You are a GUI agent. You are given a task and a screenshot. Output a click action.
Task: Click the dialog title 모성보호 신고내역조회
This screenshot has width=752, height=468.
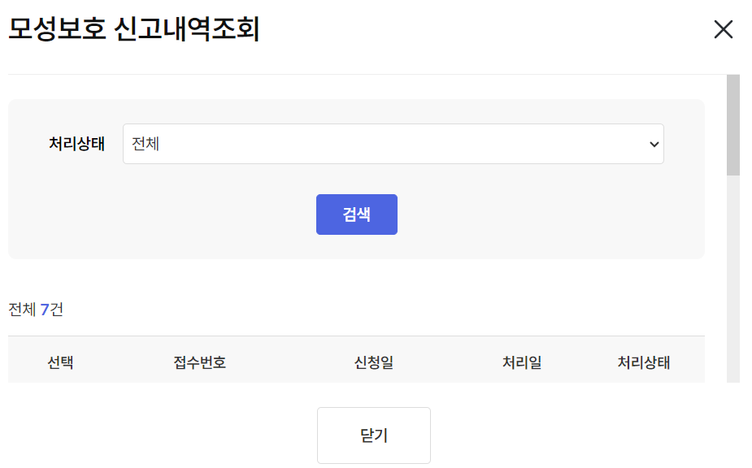point(135,29)
